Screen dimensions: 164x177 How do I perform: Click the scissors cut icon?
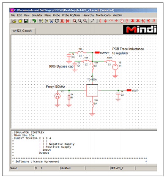point(52,21)
